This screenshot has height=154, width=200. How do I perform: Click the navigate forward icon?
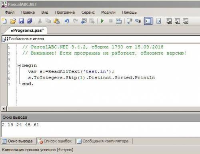[x=92, y=21]
